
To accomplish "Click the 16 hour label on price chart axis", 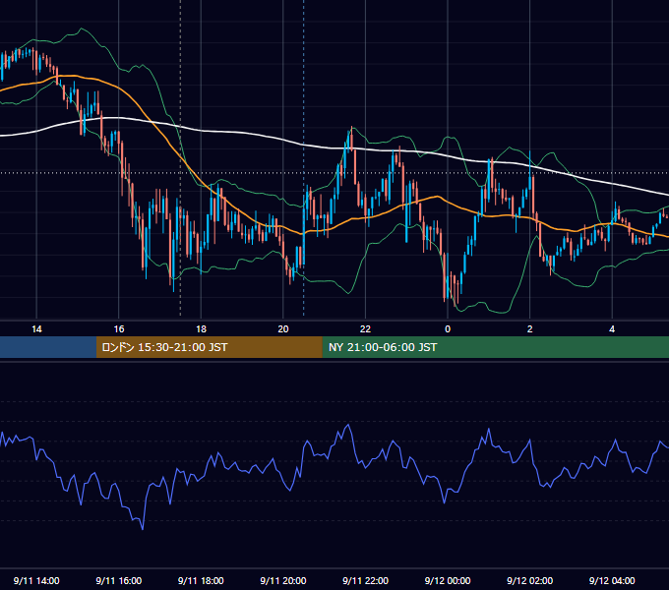I will coord(119,329).
